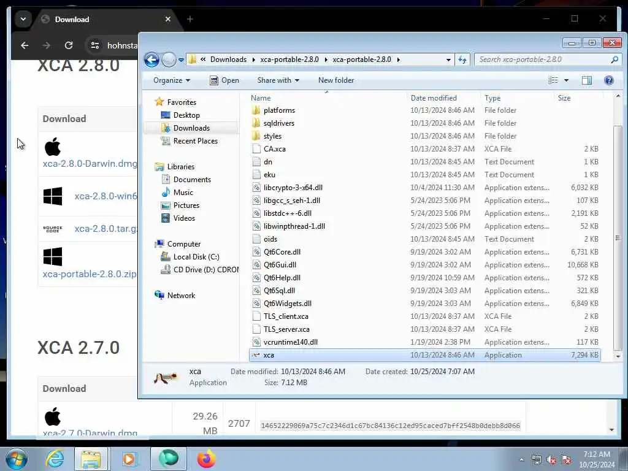This screenshot has height=471, width=628.
Task: Open the Windows Start button
Action: tap(17, 459)
